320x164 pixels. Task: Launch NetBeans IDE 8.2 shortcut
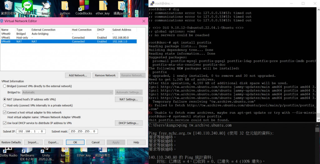[x=27, y=155]
